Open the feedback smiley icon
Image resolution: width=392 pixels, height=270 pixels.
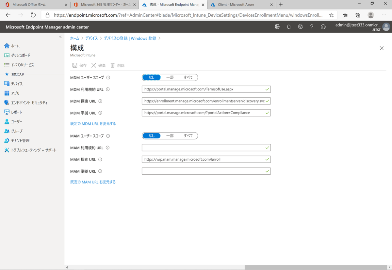(323, 27)
